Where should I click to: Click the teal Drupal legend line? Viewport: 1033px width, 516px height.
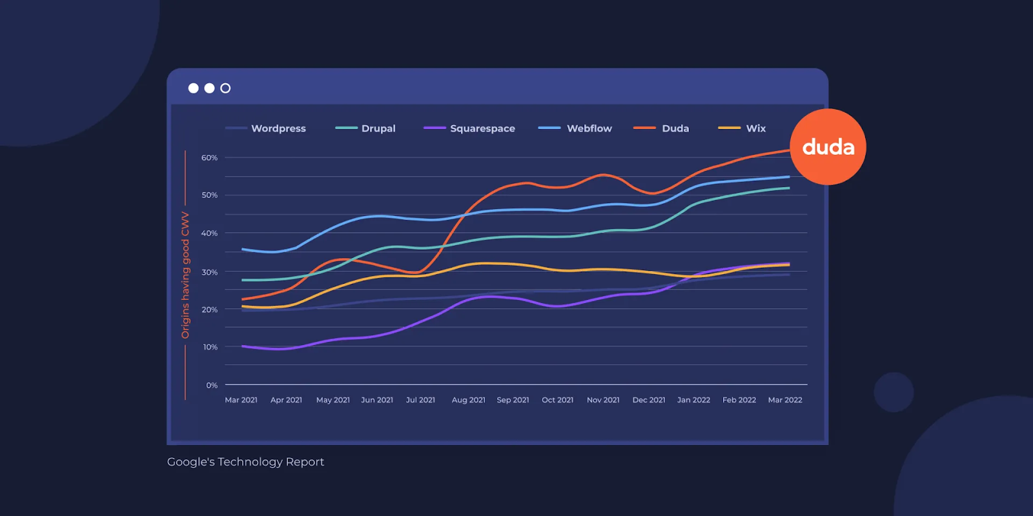(x=346, y=128)
